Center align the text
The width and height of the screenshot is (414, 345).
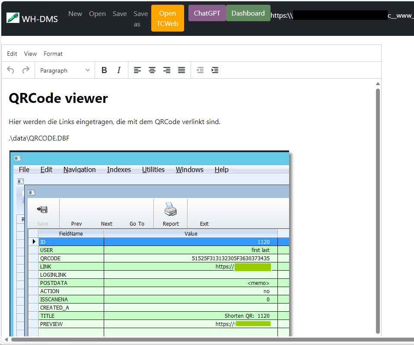pyautogui.click(x=152, y=70)
